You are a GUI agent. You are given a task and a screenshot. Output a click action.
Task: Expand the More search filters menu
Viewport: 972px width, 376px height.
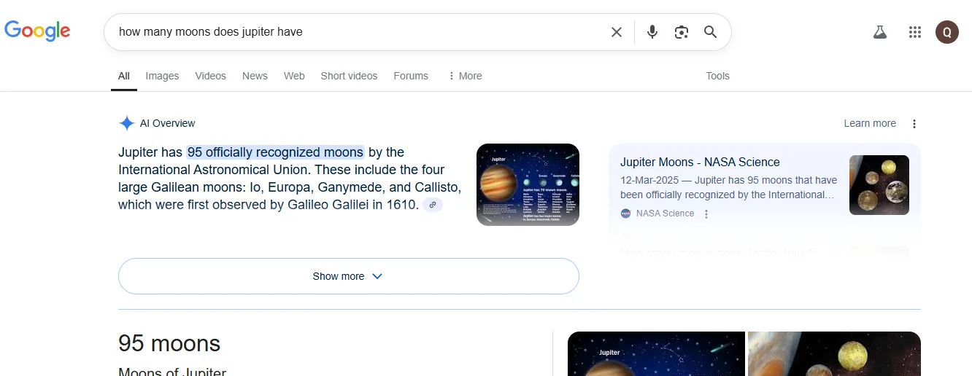tap(465, 76)
